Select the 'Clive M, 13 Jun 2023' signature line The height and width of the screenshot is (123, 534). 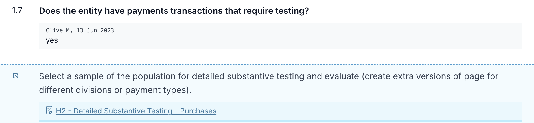80,30
